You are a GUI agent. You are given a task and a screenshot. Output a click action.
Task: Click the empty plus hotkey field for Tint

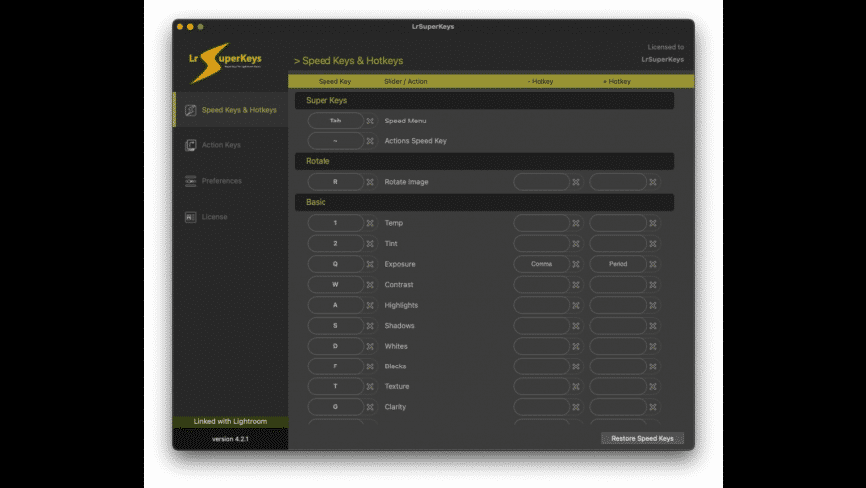618,243
